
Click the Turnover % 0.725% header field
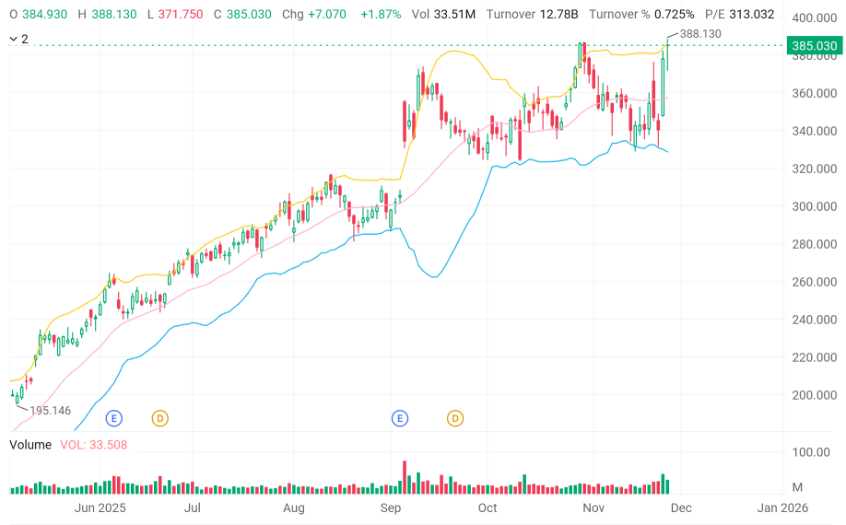(x=641, y=14)
